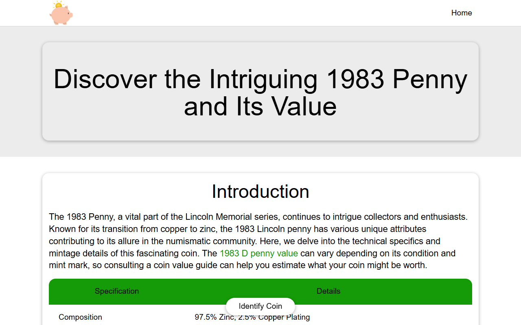Select the 'Details' table header

click(328, 291)
